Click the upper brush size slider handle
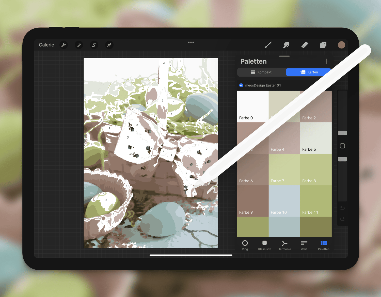 click(342, 133)
